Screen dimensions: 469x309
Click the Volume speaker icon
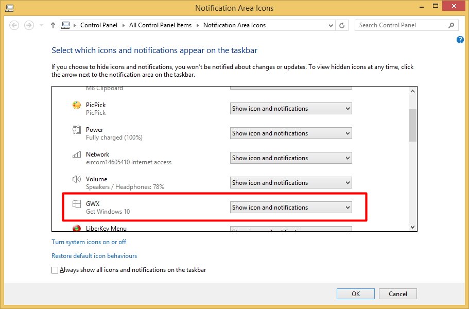point(77,179)
